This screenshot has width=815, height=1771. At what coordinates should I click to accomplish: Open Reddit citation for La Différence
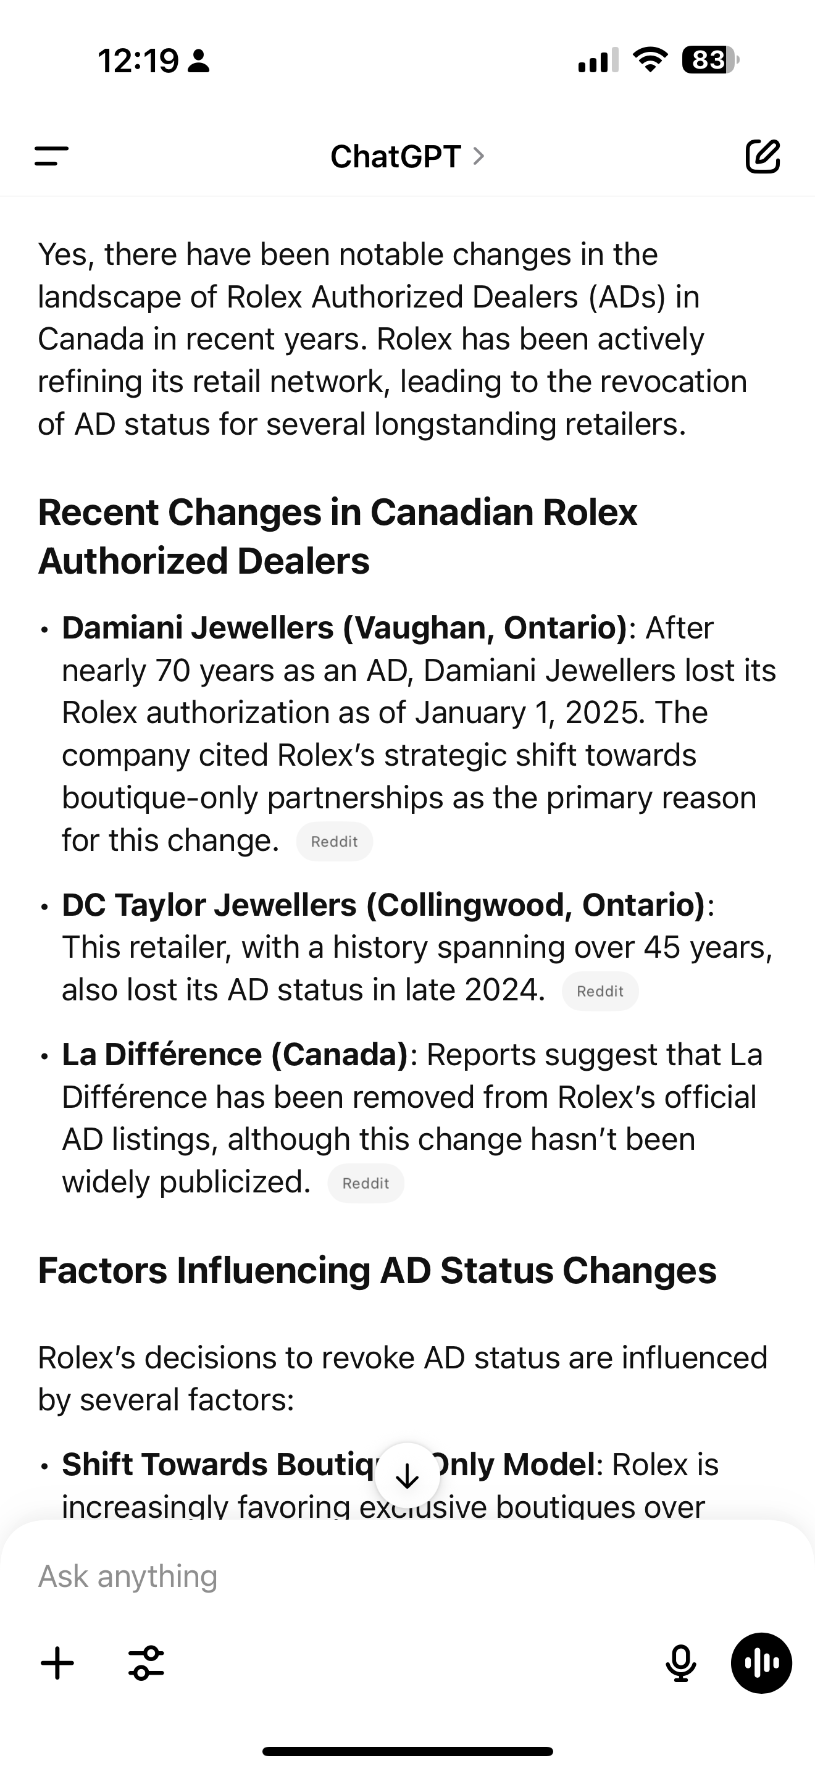tap(366, 1183)
